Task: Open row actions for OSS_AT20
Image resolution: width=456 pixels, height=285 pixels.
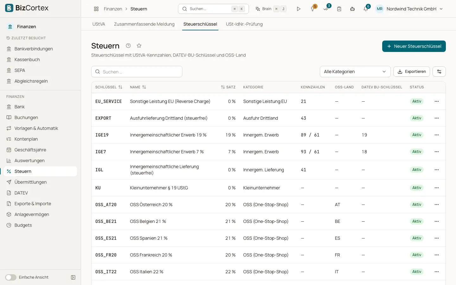Action: (437, 205)
